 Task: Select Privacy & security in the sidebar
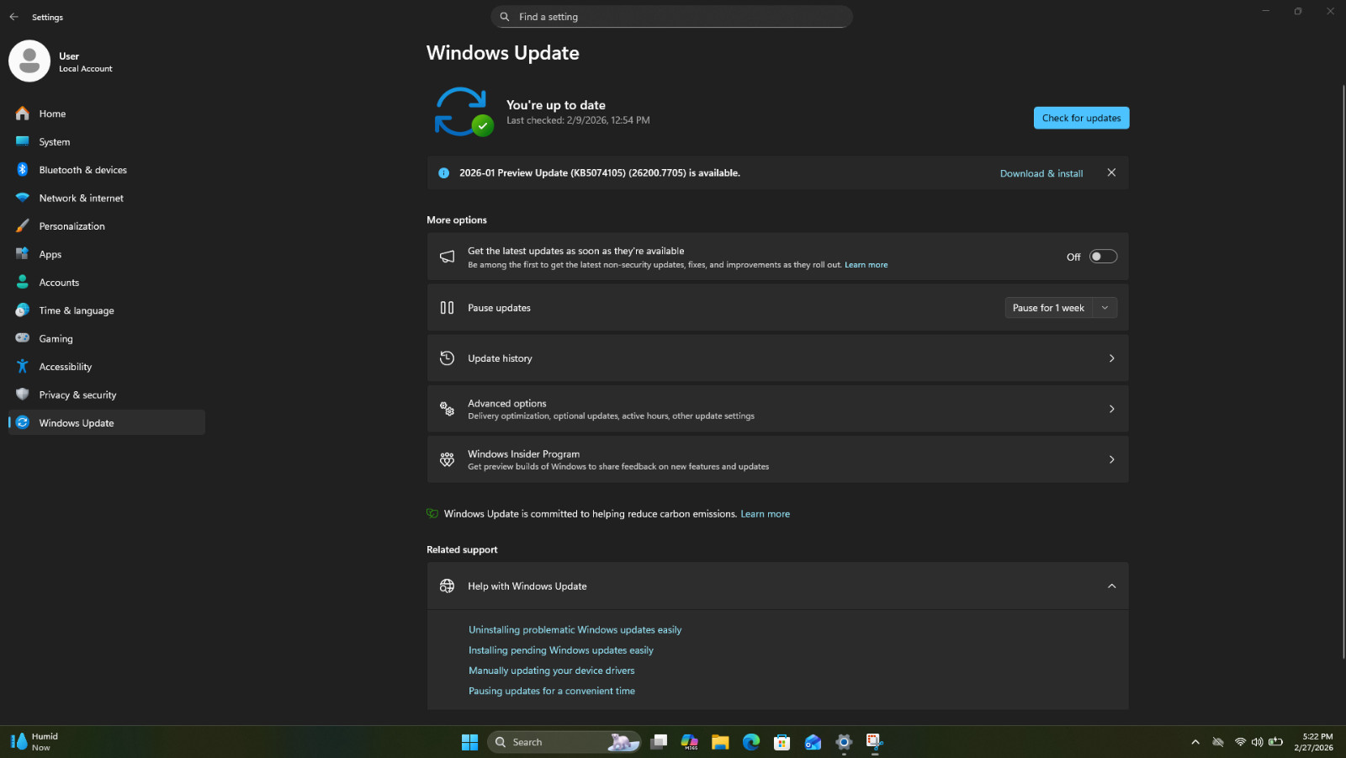click(107, 395)
